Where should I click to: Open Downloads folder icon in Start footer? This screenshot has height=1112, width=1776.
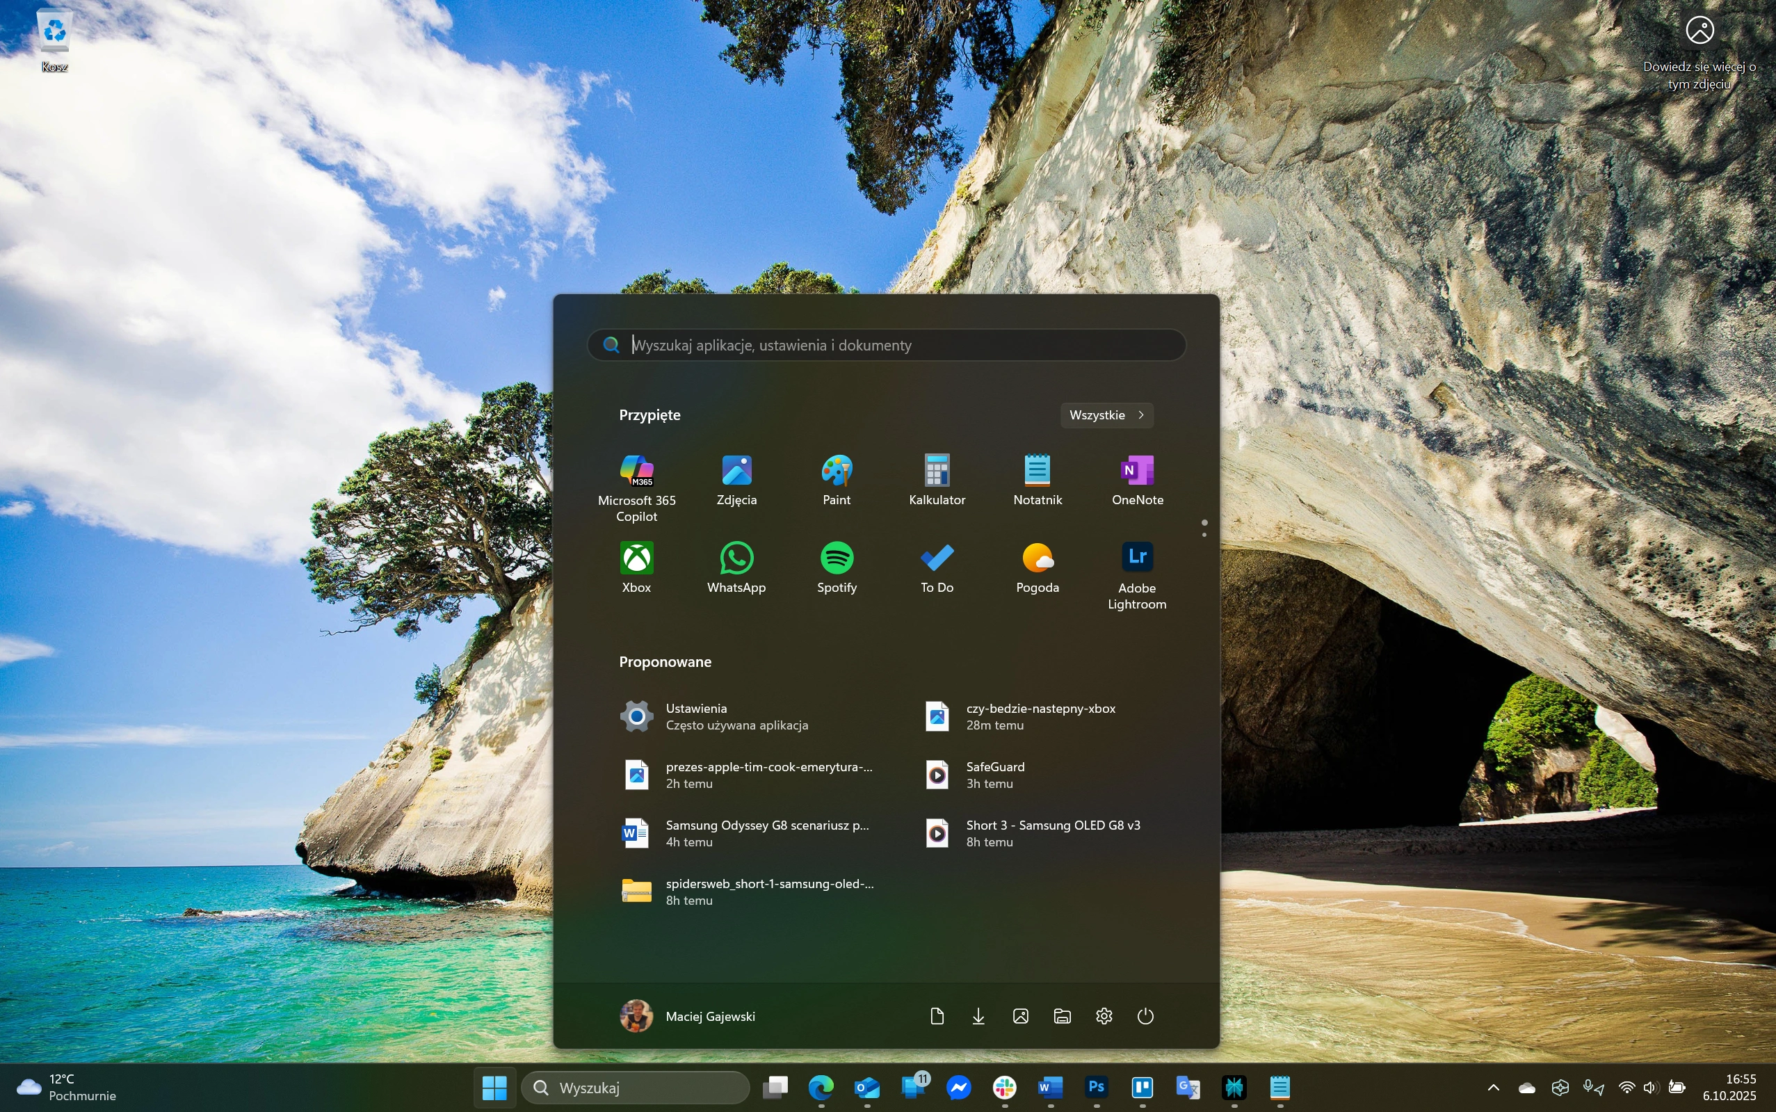978,1015
